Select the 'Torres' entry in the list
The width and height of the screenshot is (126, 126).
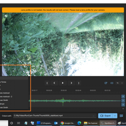[14, 82]
